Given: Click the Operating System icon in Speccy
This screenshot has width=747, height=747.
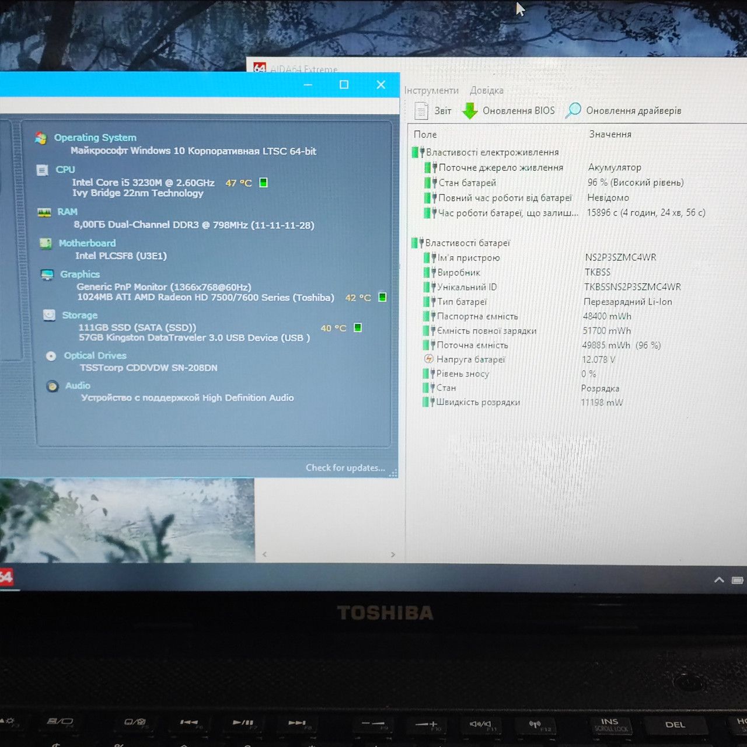Looking at the screenshot, I should point(41,138).
